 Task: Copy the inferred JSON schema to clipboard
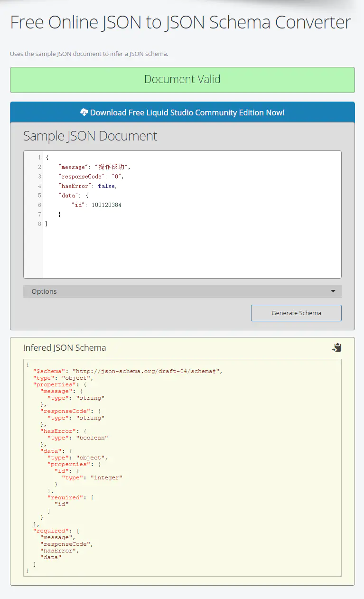(x=336, y=347)
